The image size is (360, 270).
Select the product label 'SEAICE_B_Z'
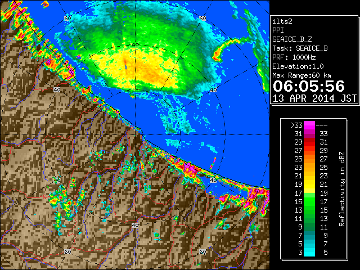292,39
